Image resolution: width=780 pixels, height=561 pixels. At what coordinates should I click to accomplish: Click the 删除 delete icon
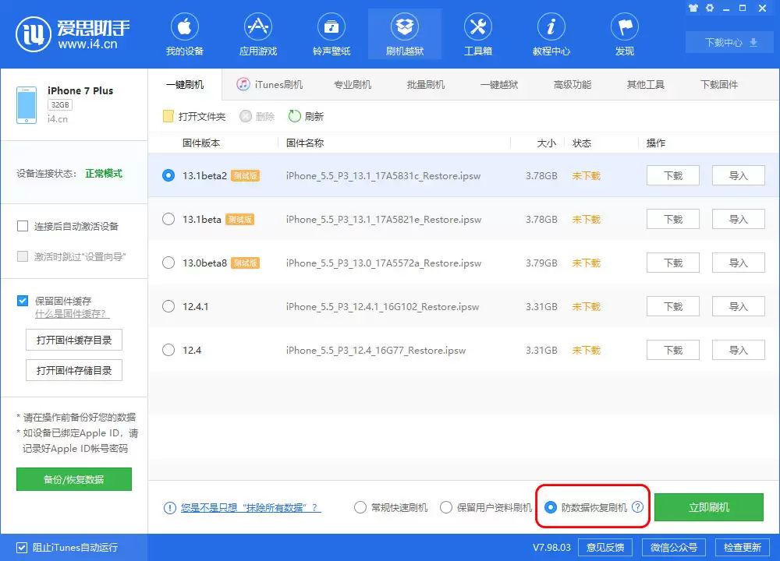(x=245, y=116)
